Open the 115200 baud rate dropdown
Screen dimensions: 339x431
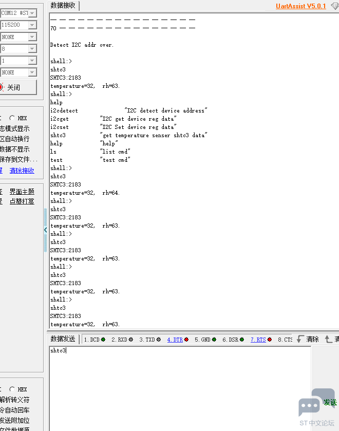[32, 25]
